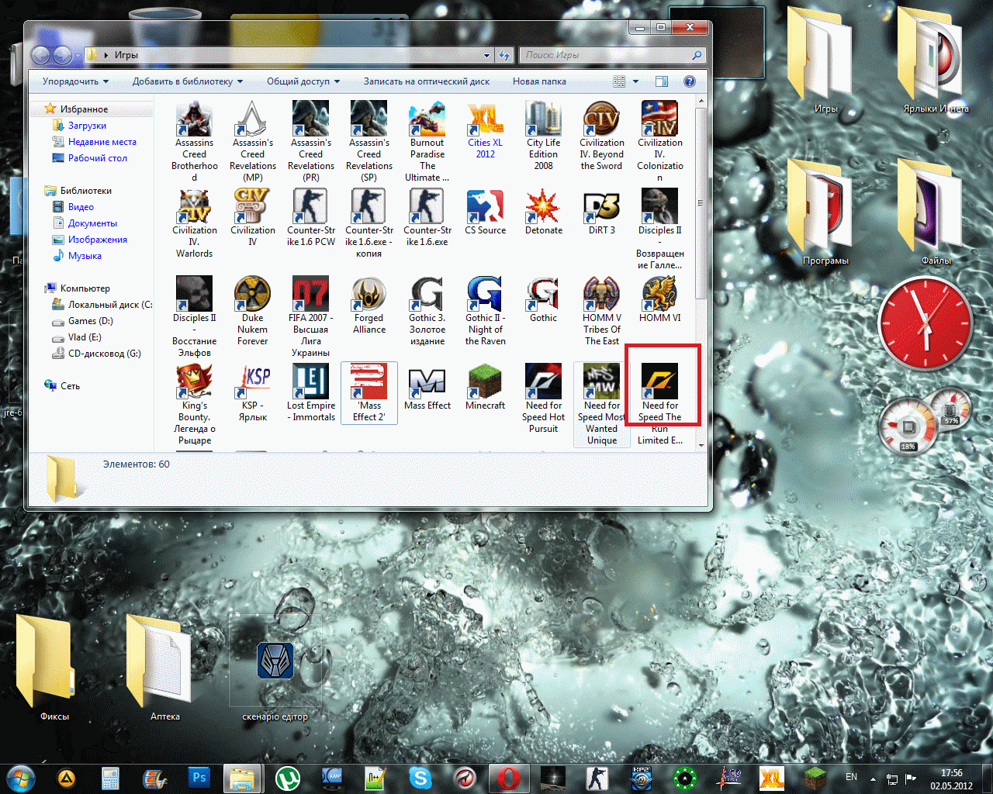993x794 pixels.
Task: Click the scrollbar down arrow
Action: 701,445
